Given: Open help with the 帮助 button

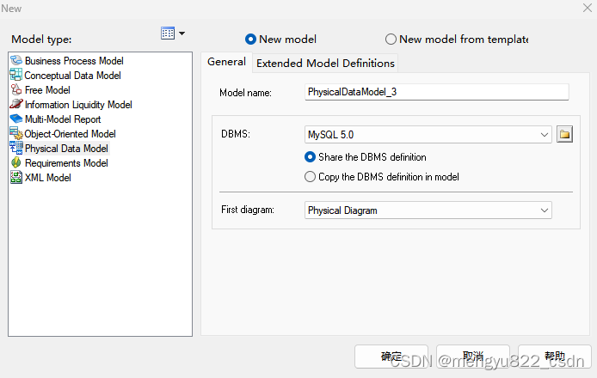Looking at the screenshot, I should (554, 357).
